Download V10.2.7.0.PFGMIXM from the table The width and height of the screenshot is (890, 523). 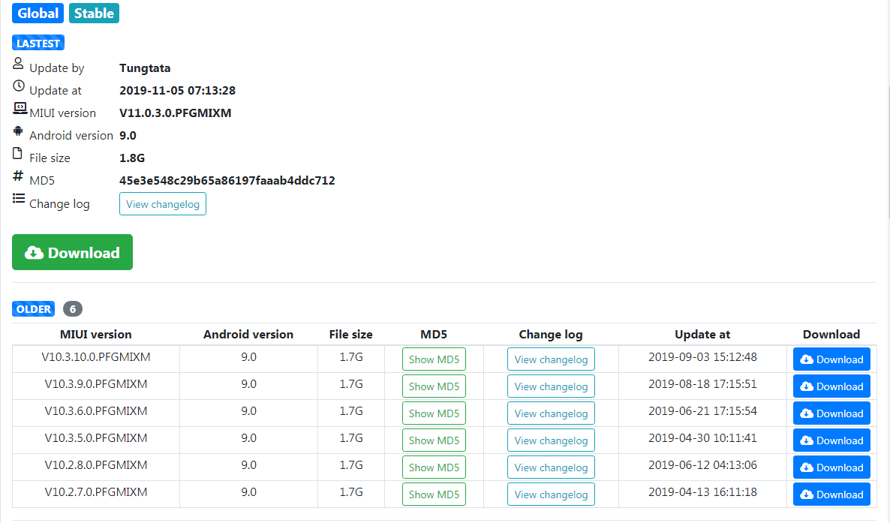point(831,494)
